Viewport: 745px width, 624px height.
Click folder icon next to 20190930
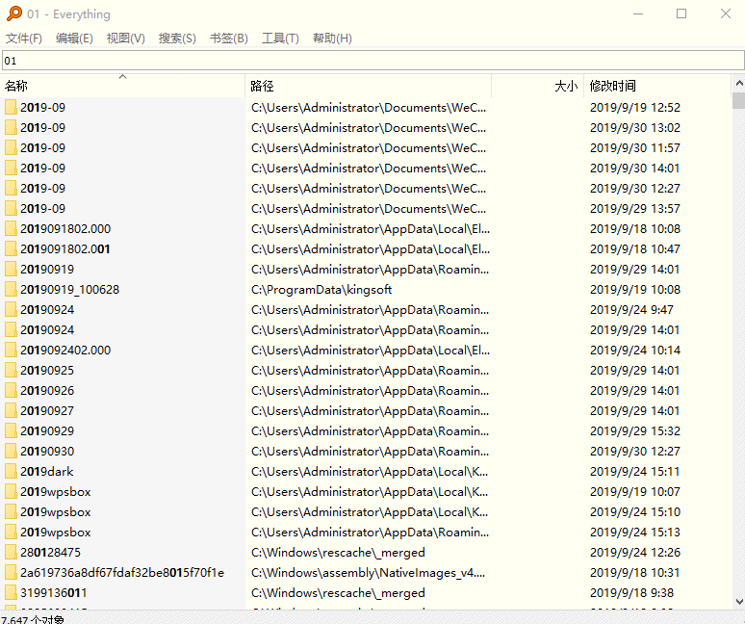tap(11, 451)
